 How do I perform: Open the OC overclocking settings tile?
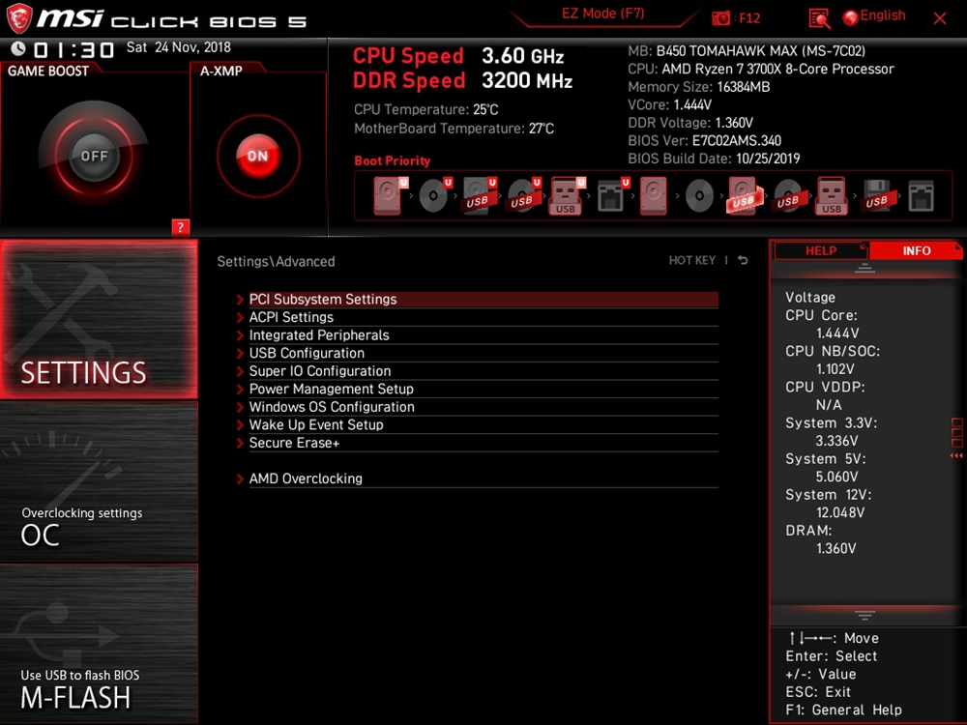(x=100, y=481)
